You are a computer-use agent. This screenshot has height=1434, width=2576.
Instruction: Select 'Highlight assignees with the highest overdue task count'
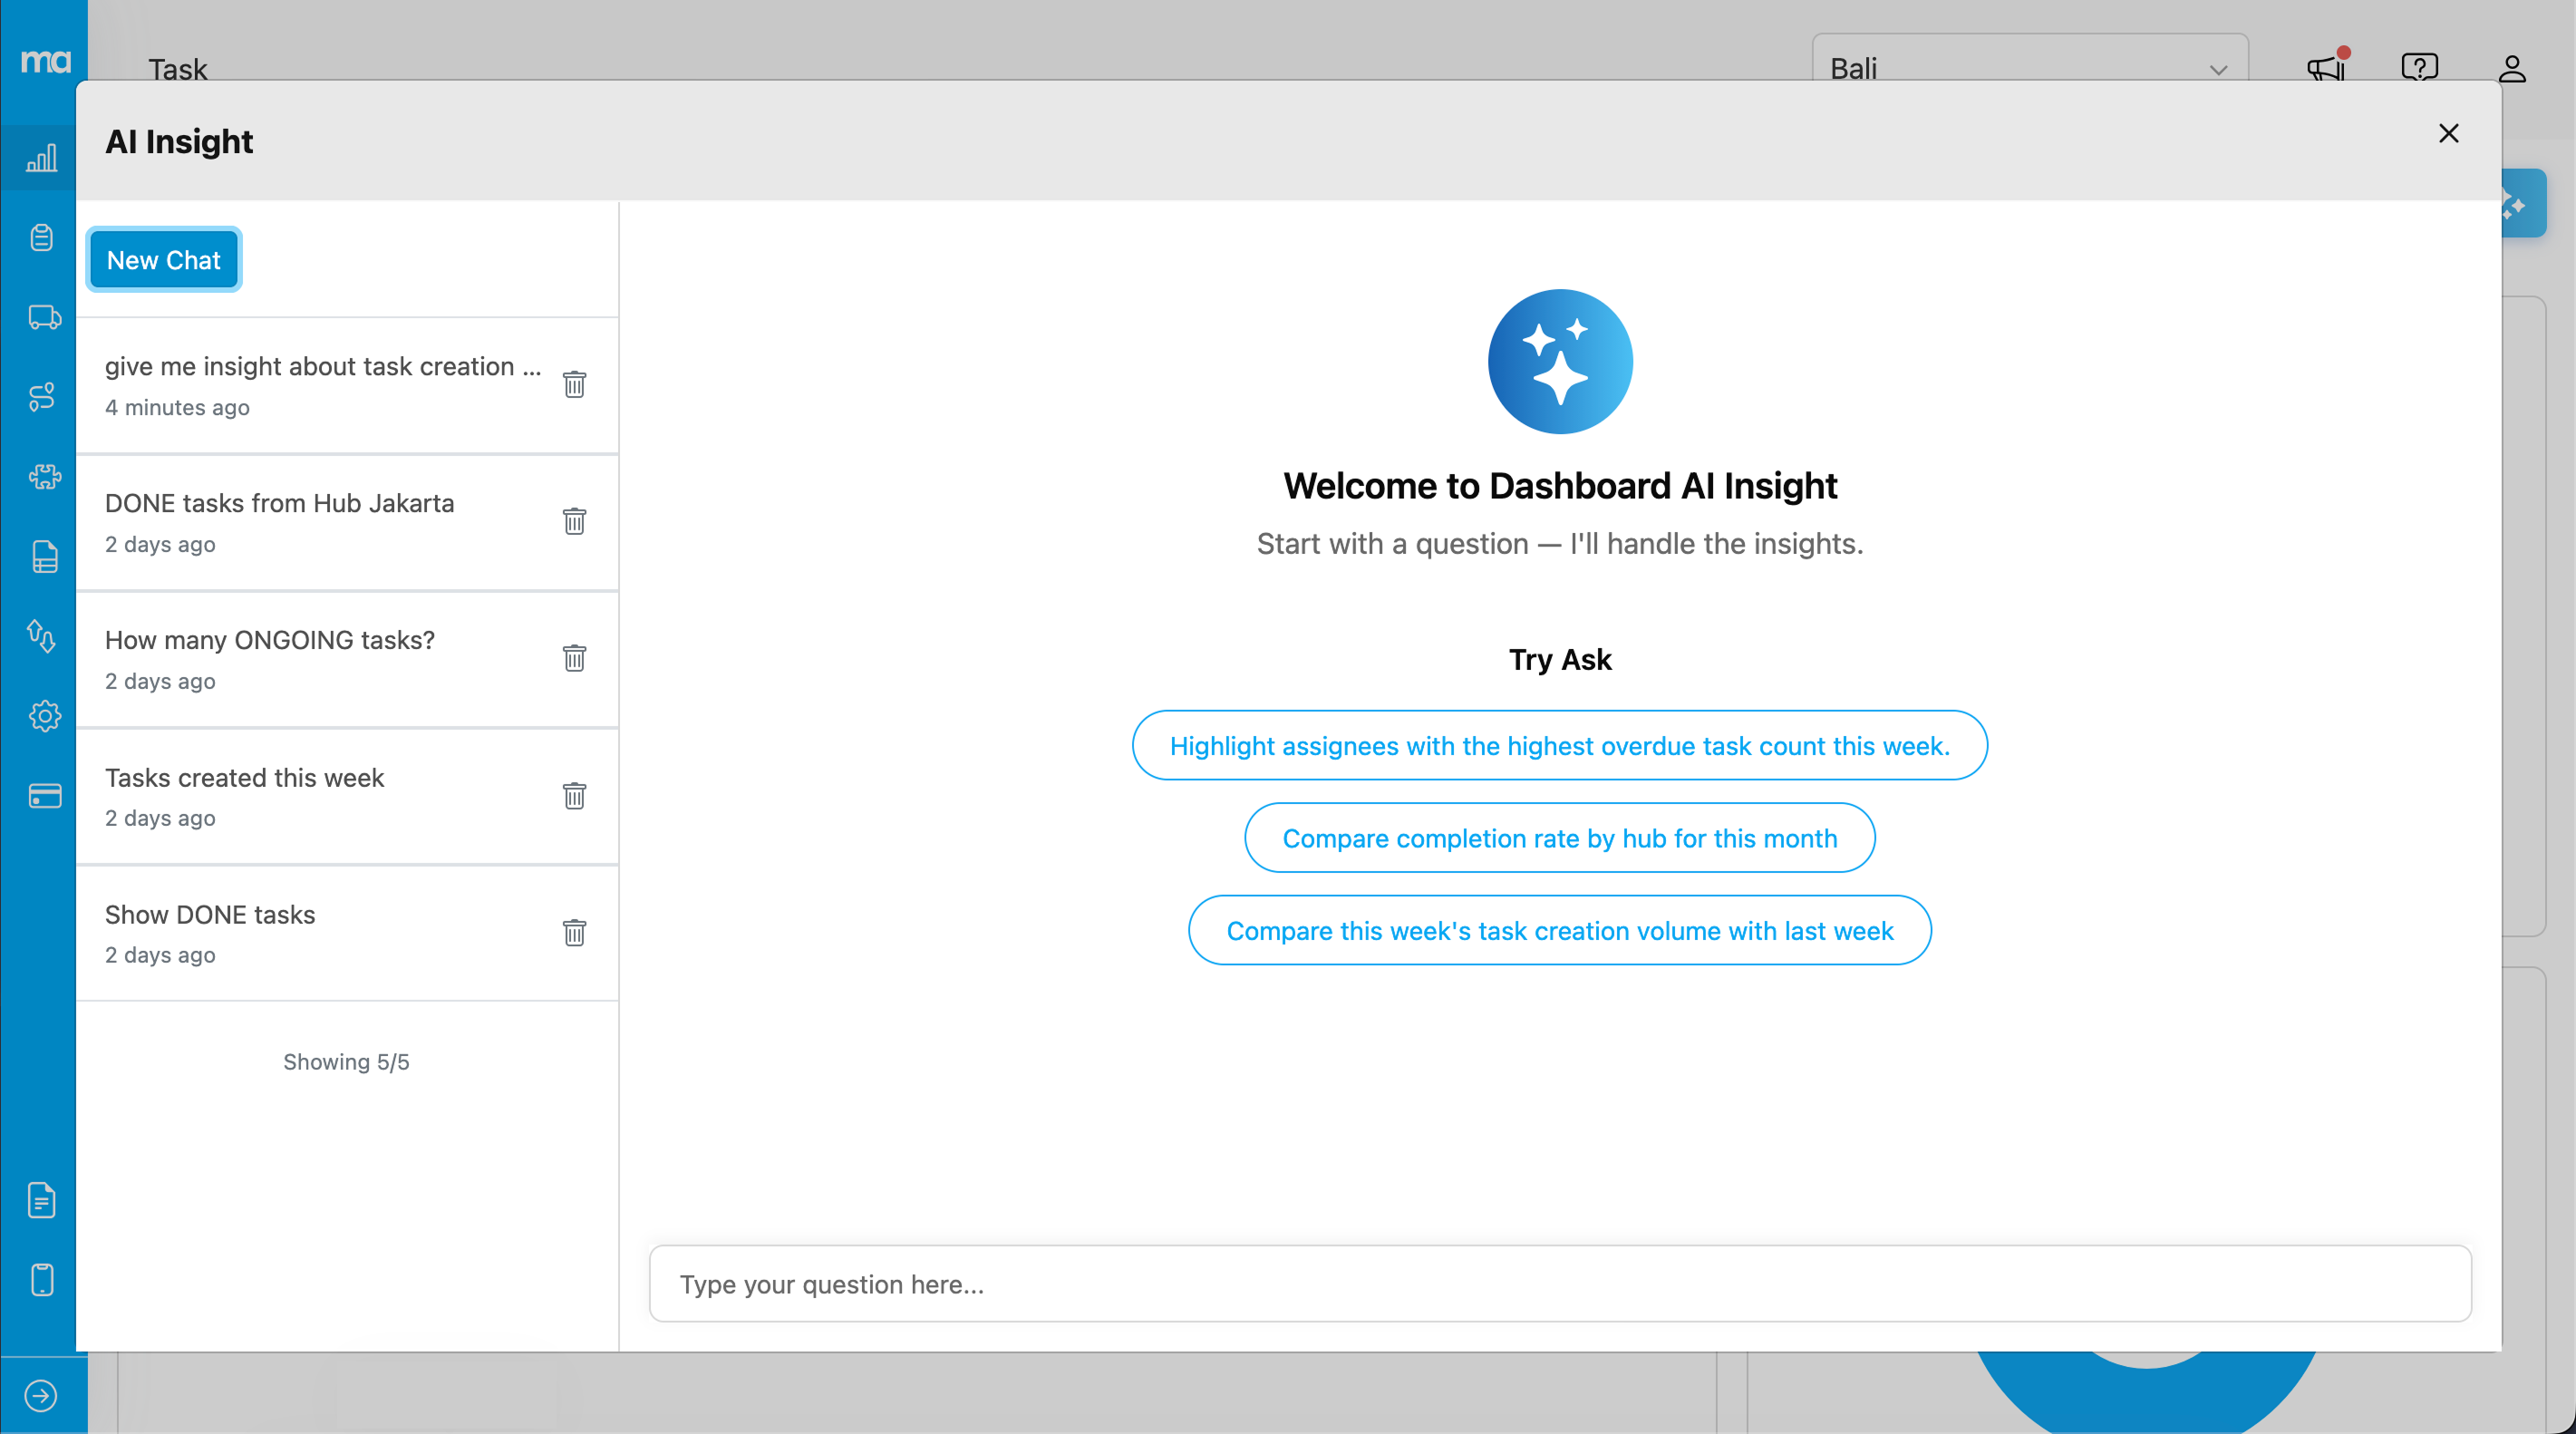pos(1559,745)
